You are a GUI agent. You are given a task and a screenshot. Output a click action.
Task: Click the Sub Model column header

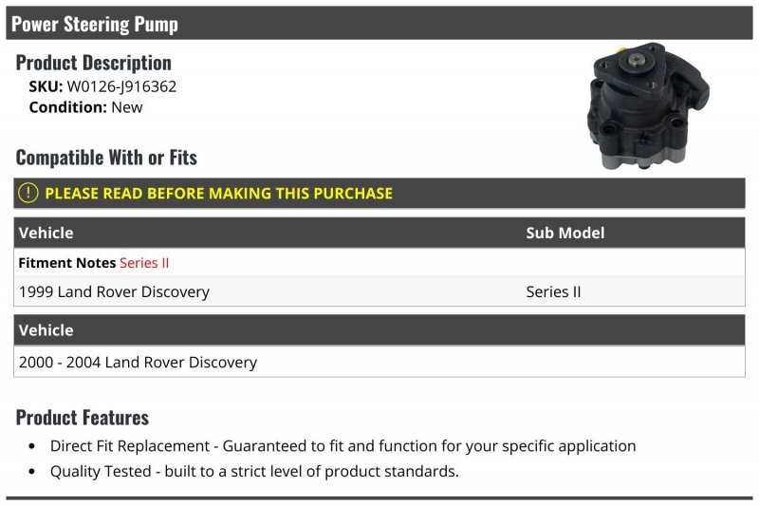point(565,233)
